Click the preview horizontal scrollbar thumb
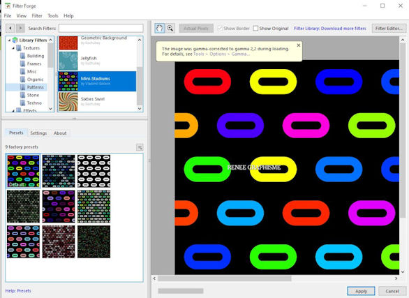409x298 pixels. tap(225, 278)
